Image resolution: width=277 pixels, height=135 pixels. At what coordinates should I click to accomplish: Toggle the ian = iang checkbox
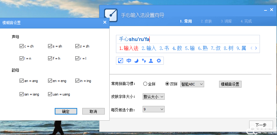pos(29,94)
